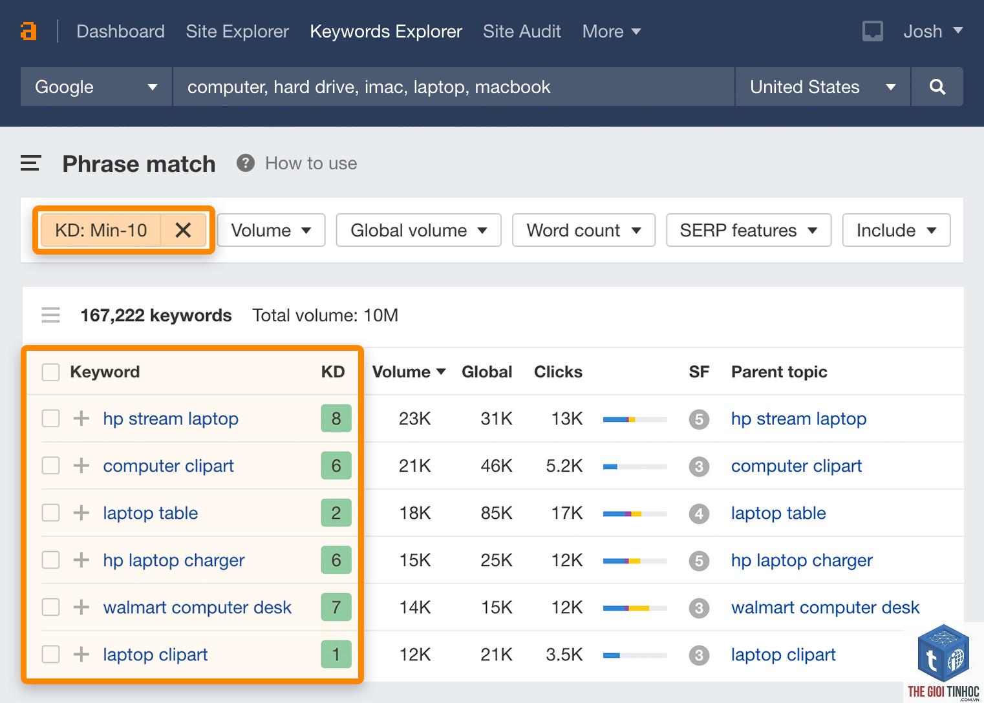Click the Global column header
The height and width of the screenshot is (703, 984).
(487, 372)
